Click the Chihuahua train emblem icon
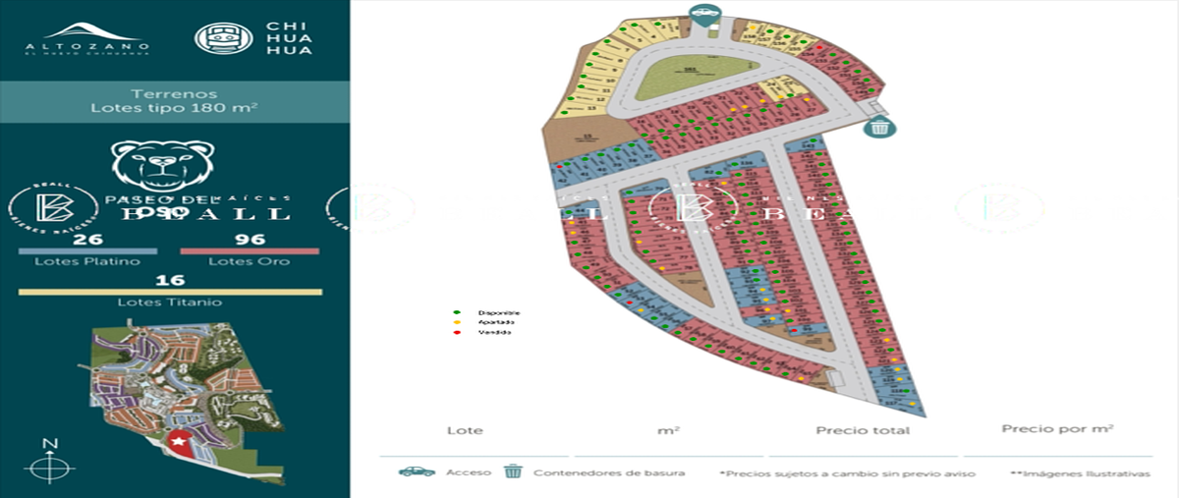Screen dimensions: 1179x498 coord(223,37)
